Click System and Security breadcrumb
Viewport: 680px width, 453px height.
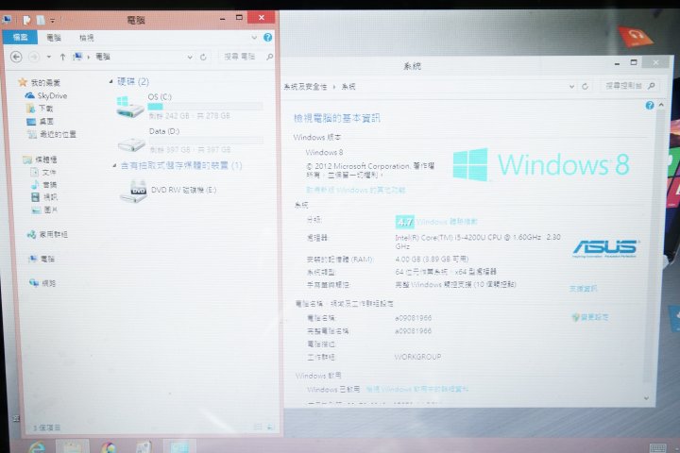305,87
